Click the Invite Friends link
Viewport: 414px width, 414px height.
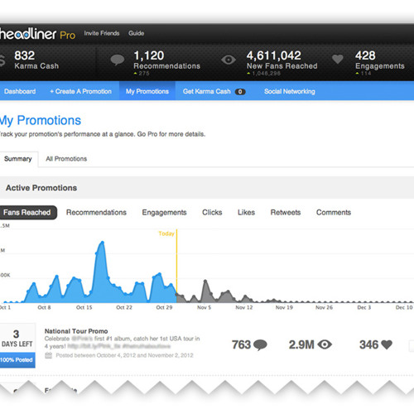tap(102, 33)
